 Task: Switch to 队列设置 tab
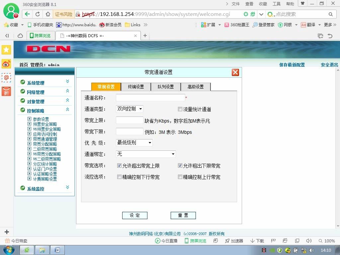(166, 87)
